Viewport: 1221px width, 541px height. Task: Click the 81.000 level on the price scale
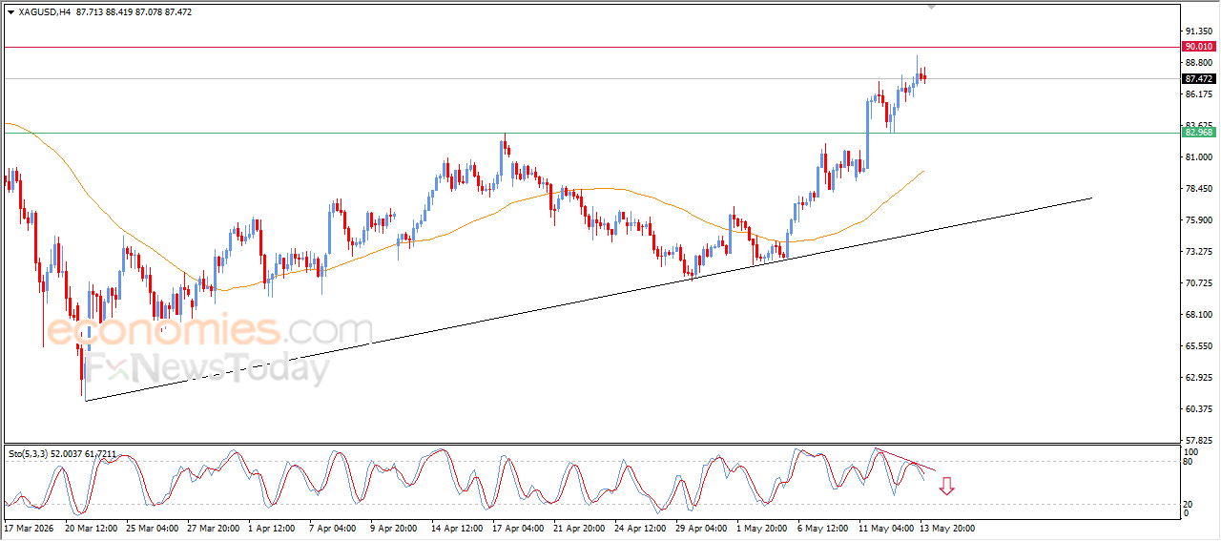1198,156
